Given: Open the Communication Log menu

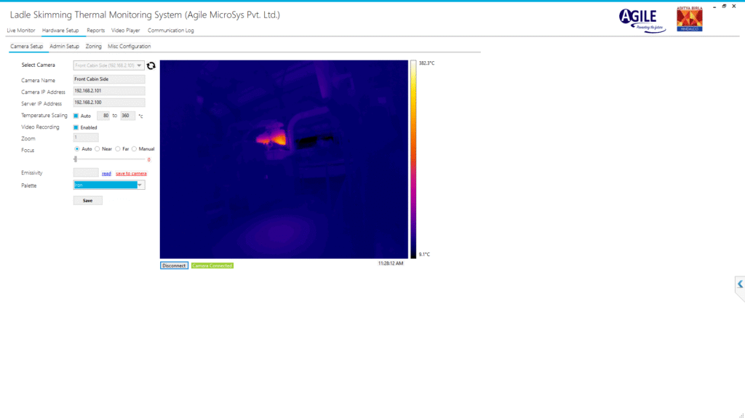Looking at the screenshot, I should click(170, 31).
